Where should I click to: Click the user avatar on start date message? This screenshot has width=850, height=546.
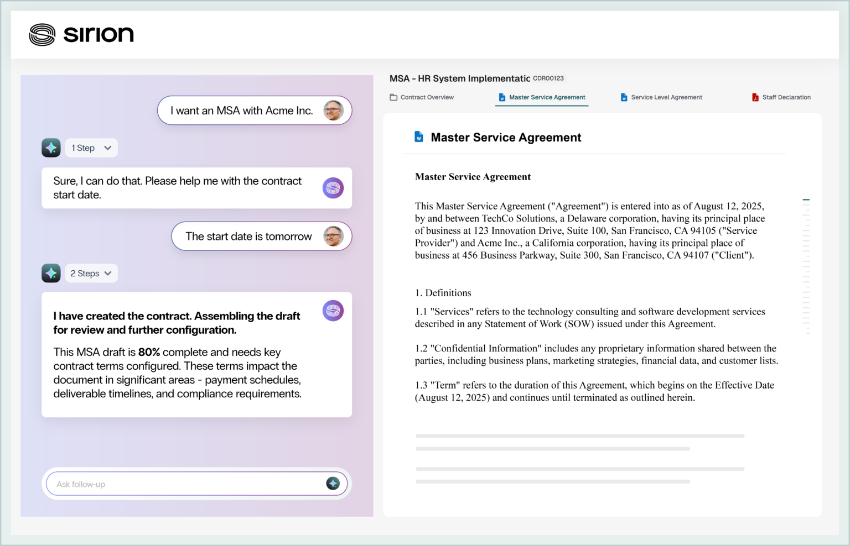[333, 236]
